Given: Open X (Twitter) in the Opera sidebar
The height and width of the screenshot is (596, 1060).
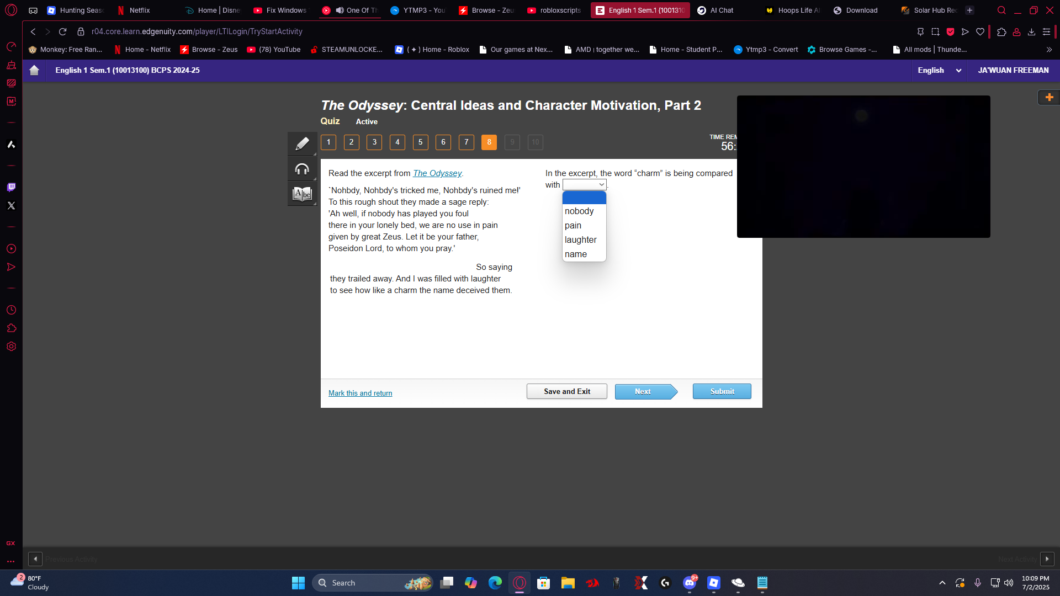Looking at the screenshot, I should pos(11,205).
